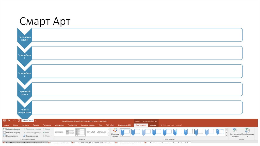Click Восстановить рисунок reset icon
The height and width of the screenshot is (146, 260).
click(x=235, y=133)
